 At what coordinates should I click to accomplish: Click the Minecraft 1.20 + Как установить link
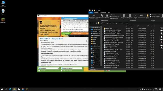click(52, 39)
